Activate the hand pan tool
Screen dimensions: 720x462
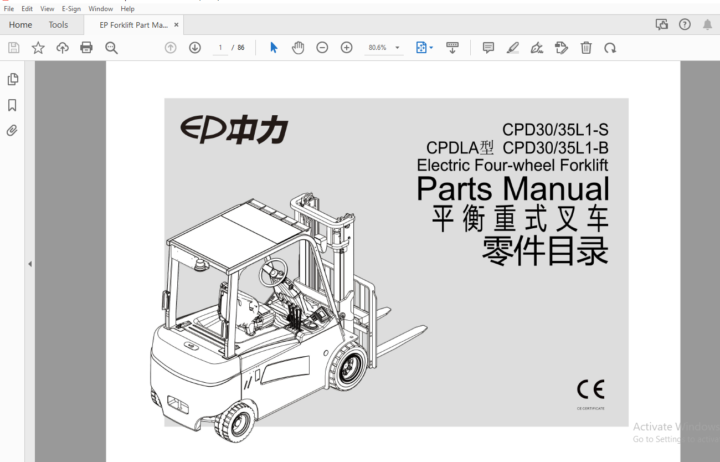click(298, 48)
